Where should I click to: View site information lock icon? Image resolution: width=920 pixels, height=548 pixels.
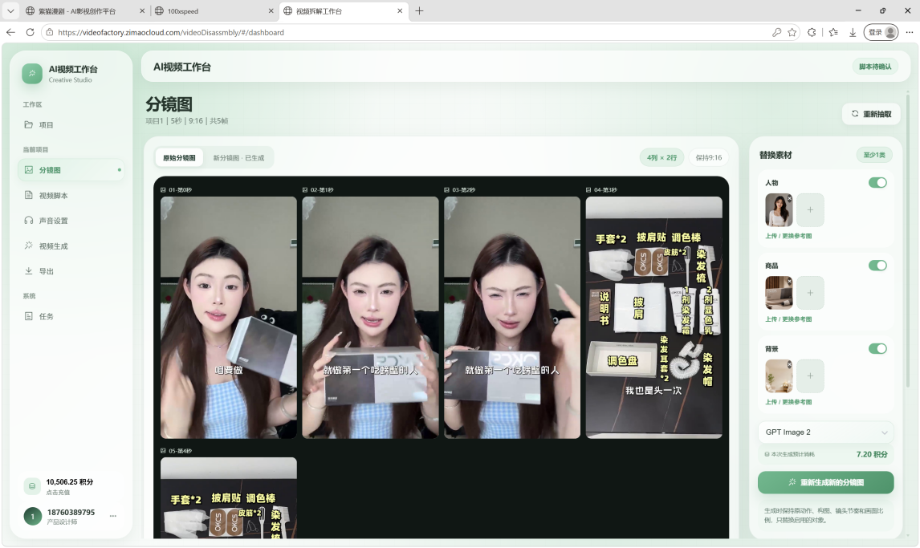tap(49, 32)
